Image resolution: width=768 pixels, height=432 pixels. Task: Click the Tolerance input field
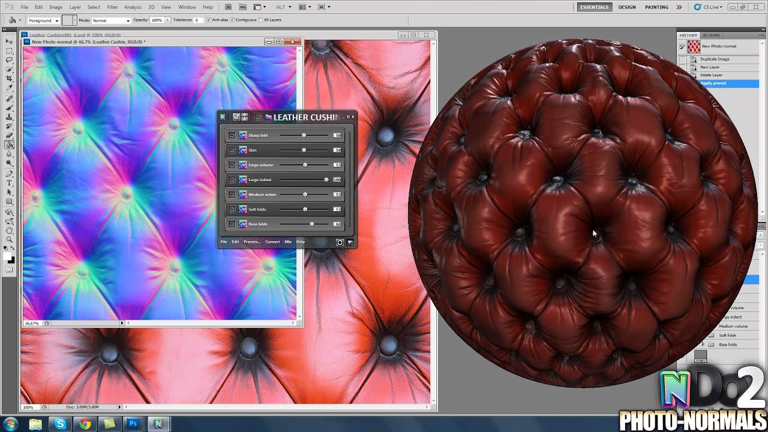tap(197, 20)
